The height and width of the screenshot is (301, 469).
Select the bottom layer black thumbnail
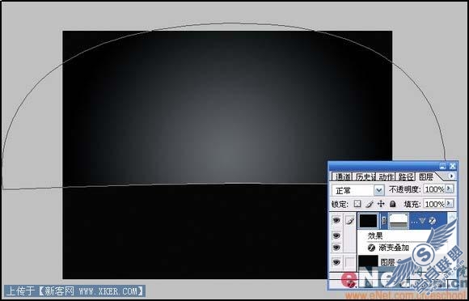pos(368,263)
